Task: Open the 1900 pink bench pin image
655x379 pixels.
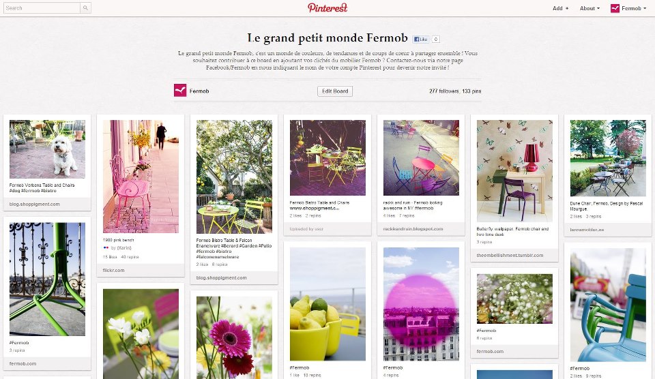Action: click(x=141, y=177)
